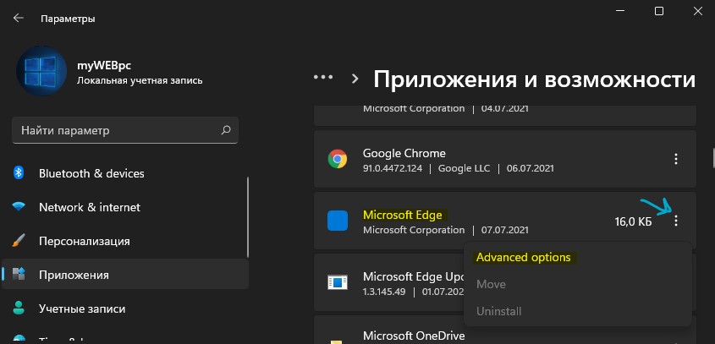Click the Google Chrome app icon
715x344 pixels.
pyautogui.click(x=338, y=159)
